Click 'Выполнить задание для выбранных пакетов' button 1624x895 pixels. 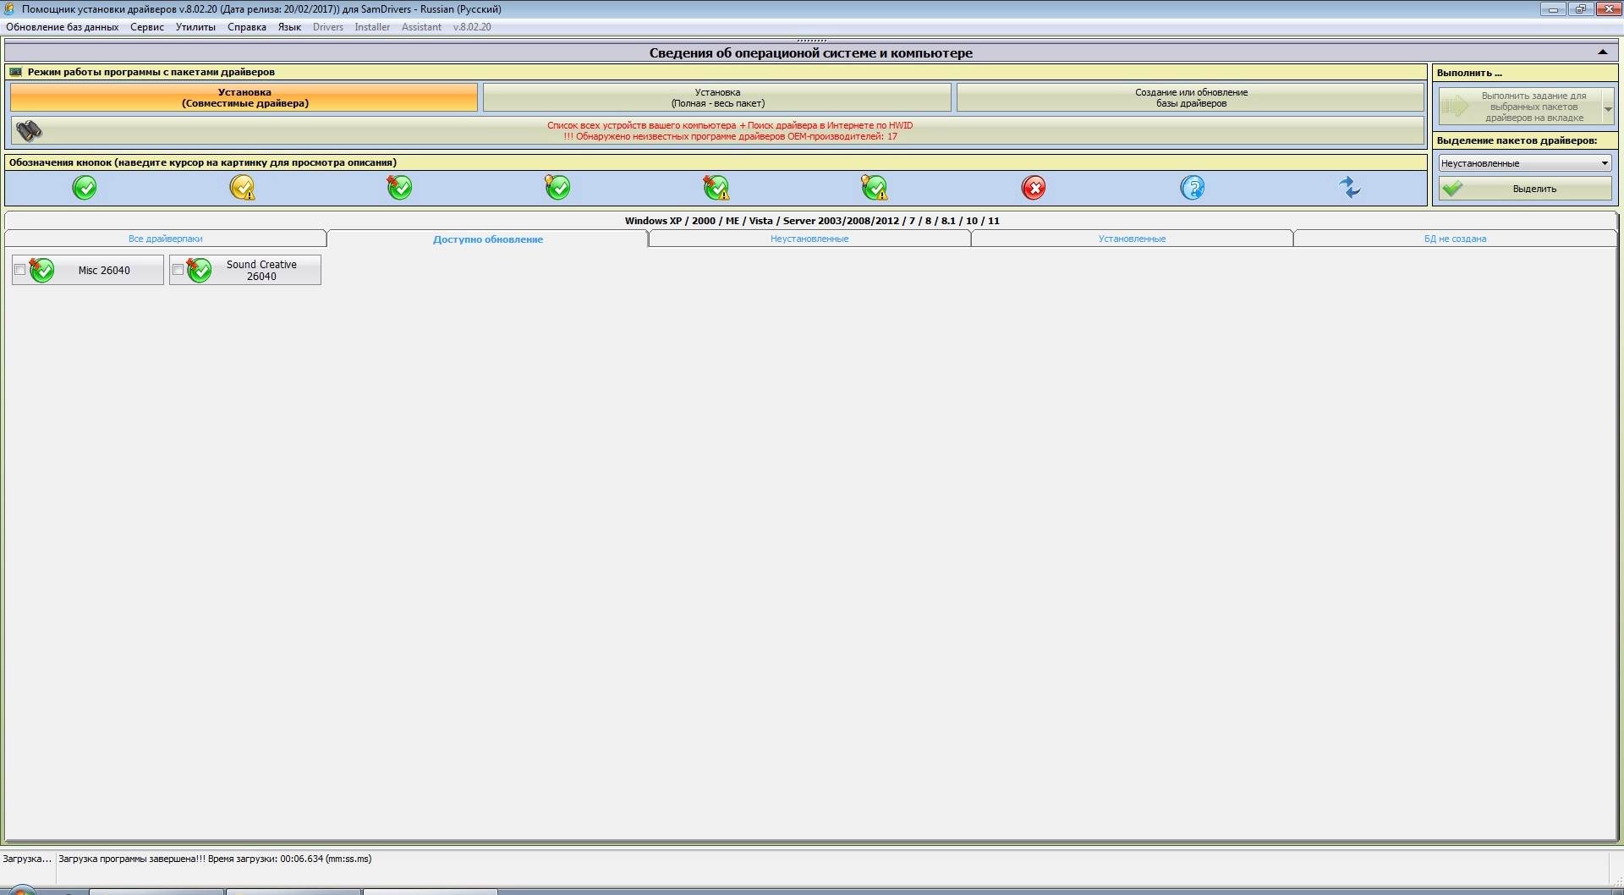point(1521,107)
